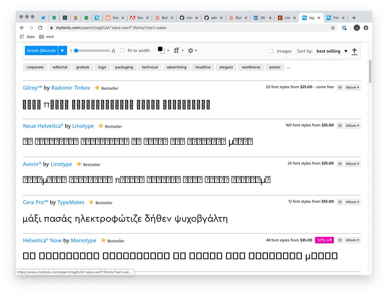Filter by poster tag
This screenshot has height=296, width=388.
coord(275,67)
